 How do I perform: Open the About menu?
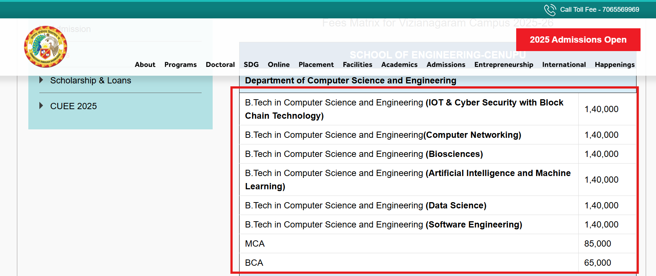pos(145,65)
